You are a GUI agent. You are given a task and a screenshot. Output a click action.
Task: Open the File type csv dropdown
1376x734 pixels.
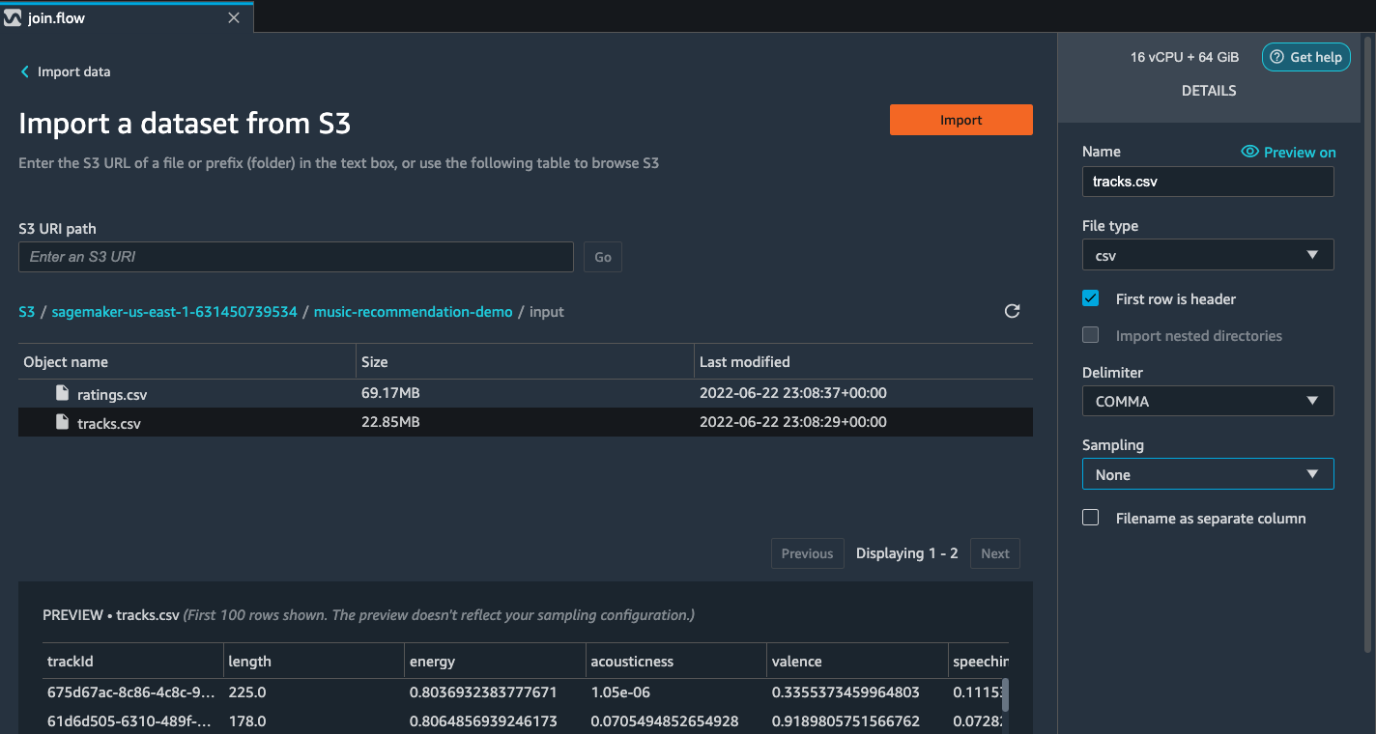1208,255
